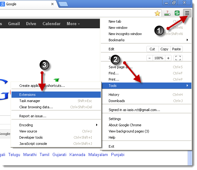The width and height of the screenshot is (197, 170).
Task: Click the Marathi language link
Action: [30, 154]
